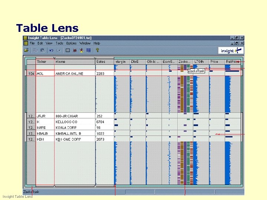Click the JRJR ticker cell
The width and height of the screenshot is (267, 200).
pyautogui.click(x=45, y=116)
